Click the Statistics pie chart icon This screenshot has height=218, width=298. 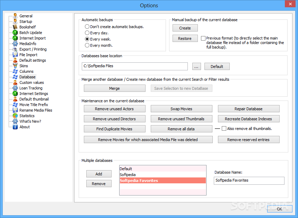[15, 116]
